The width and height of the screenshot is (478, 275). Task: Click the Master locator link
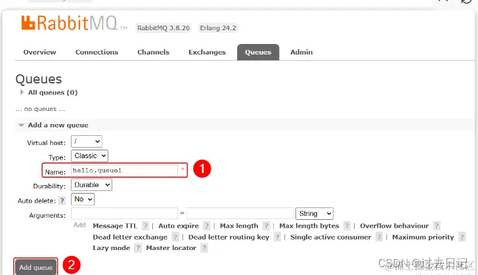coord(171,248)
